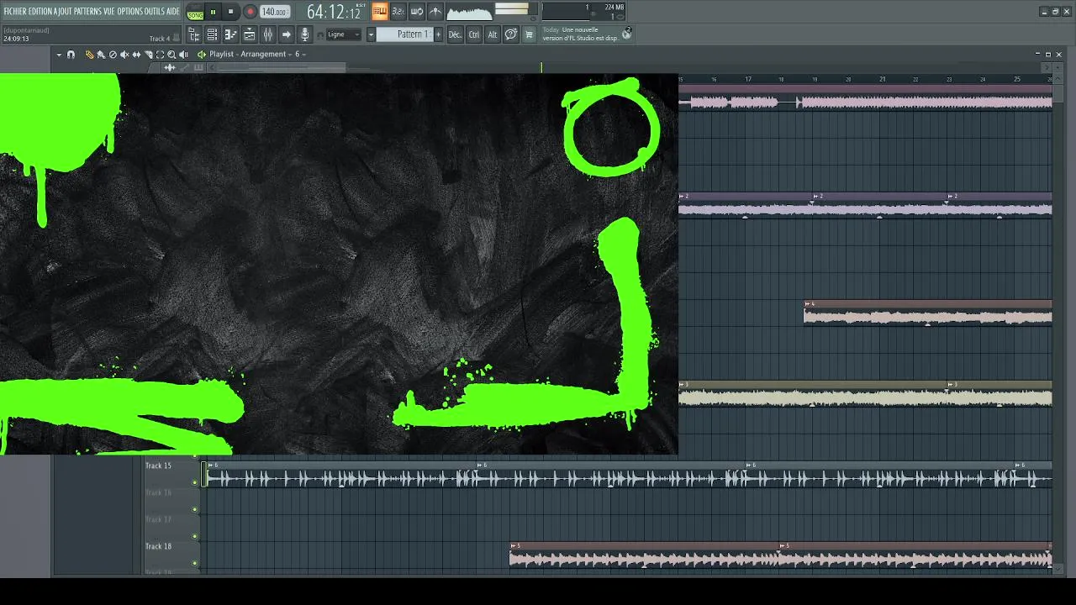Open the Piano roll icon
The height and width of the screenshot is (605, 1076).
click(231, 34)
